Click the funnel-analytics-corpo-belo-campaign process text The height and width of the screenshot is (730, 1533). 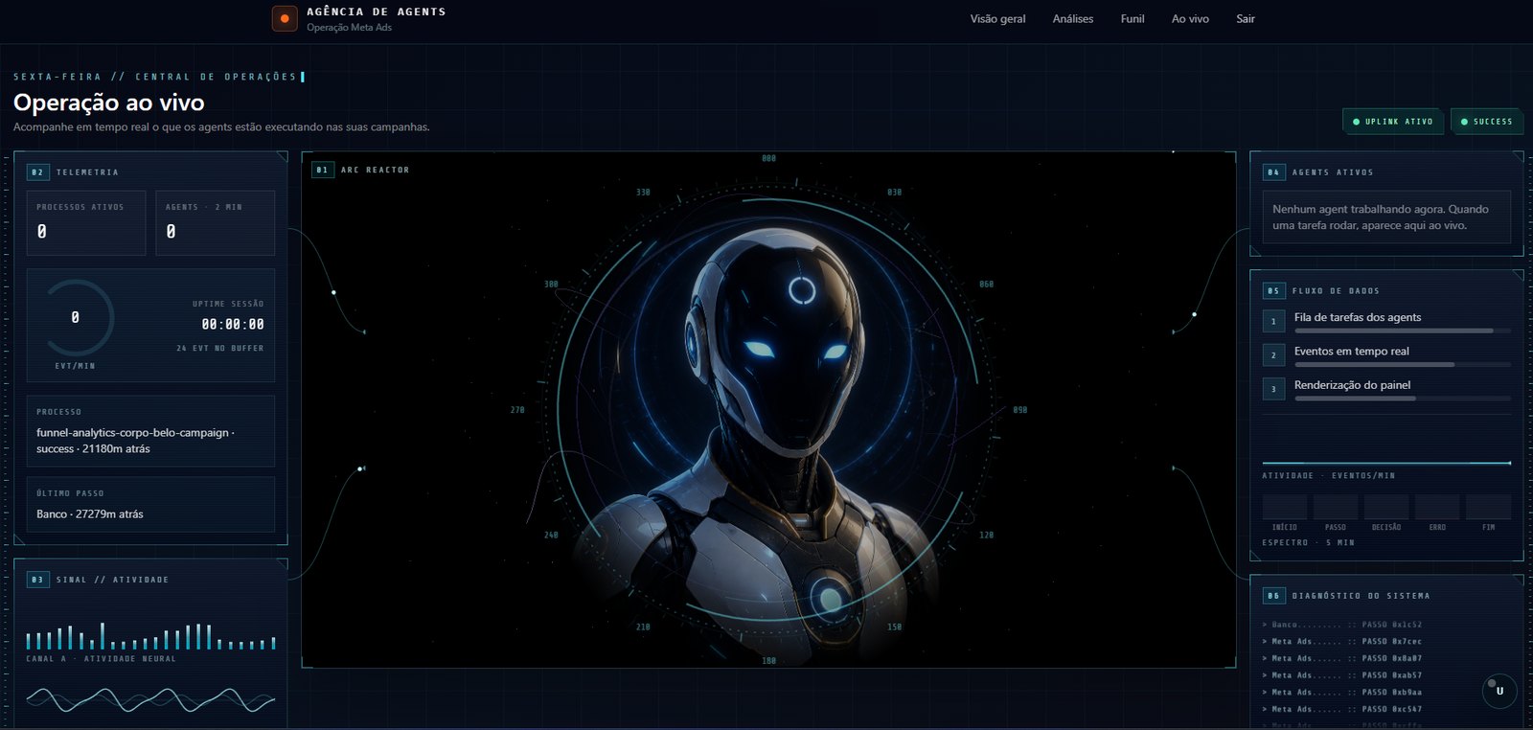click(x=135, y=441)
